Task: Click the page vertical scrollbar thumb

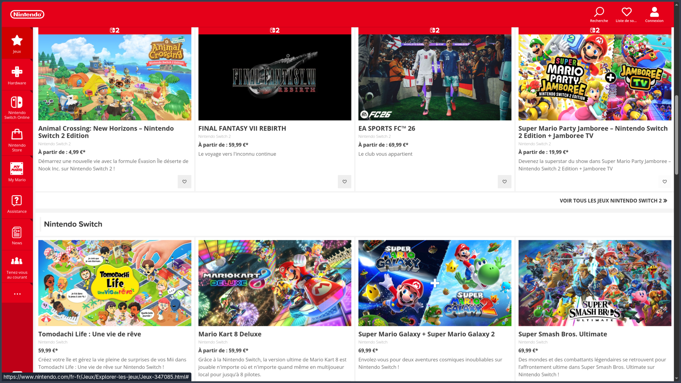Action: tap(676, 135)
